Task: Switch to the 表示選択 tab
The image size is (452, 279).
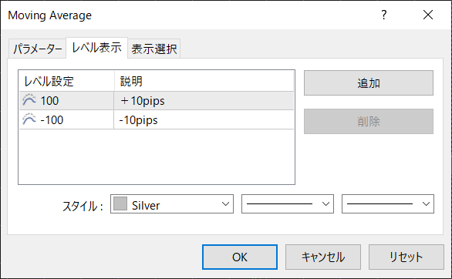Action: 154,49
